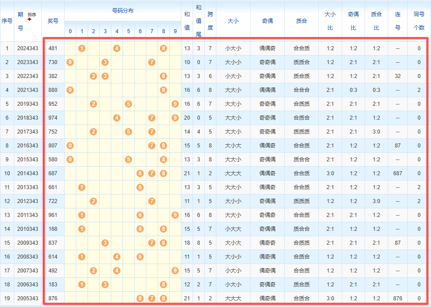Open period number 2024343
Screen dimensions: 431x307
(x=28, y=48)
